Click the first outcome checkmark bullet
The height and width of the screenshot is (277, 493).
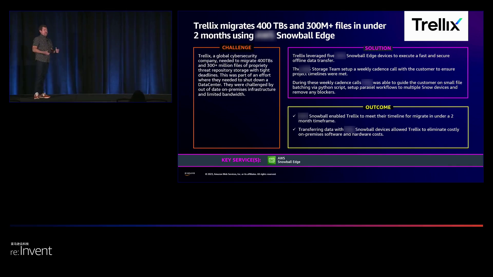[294, 116]
